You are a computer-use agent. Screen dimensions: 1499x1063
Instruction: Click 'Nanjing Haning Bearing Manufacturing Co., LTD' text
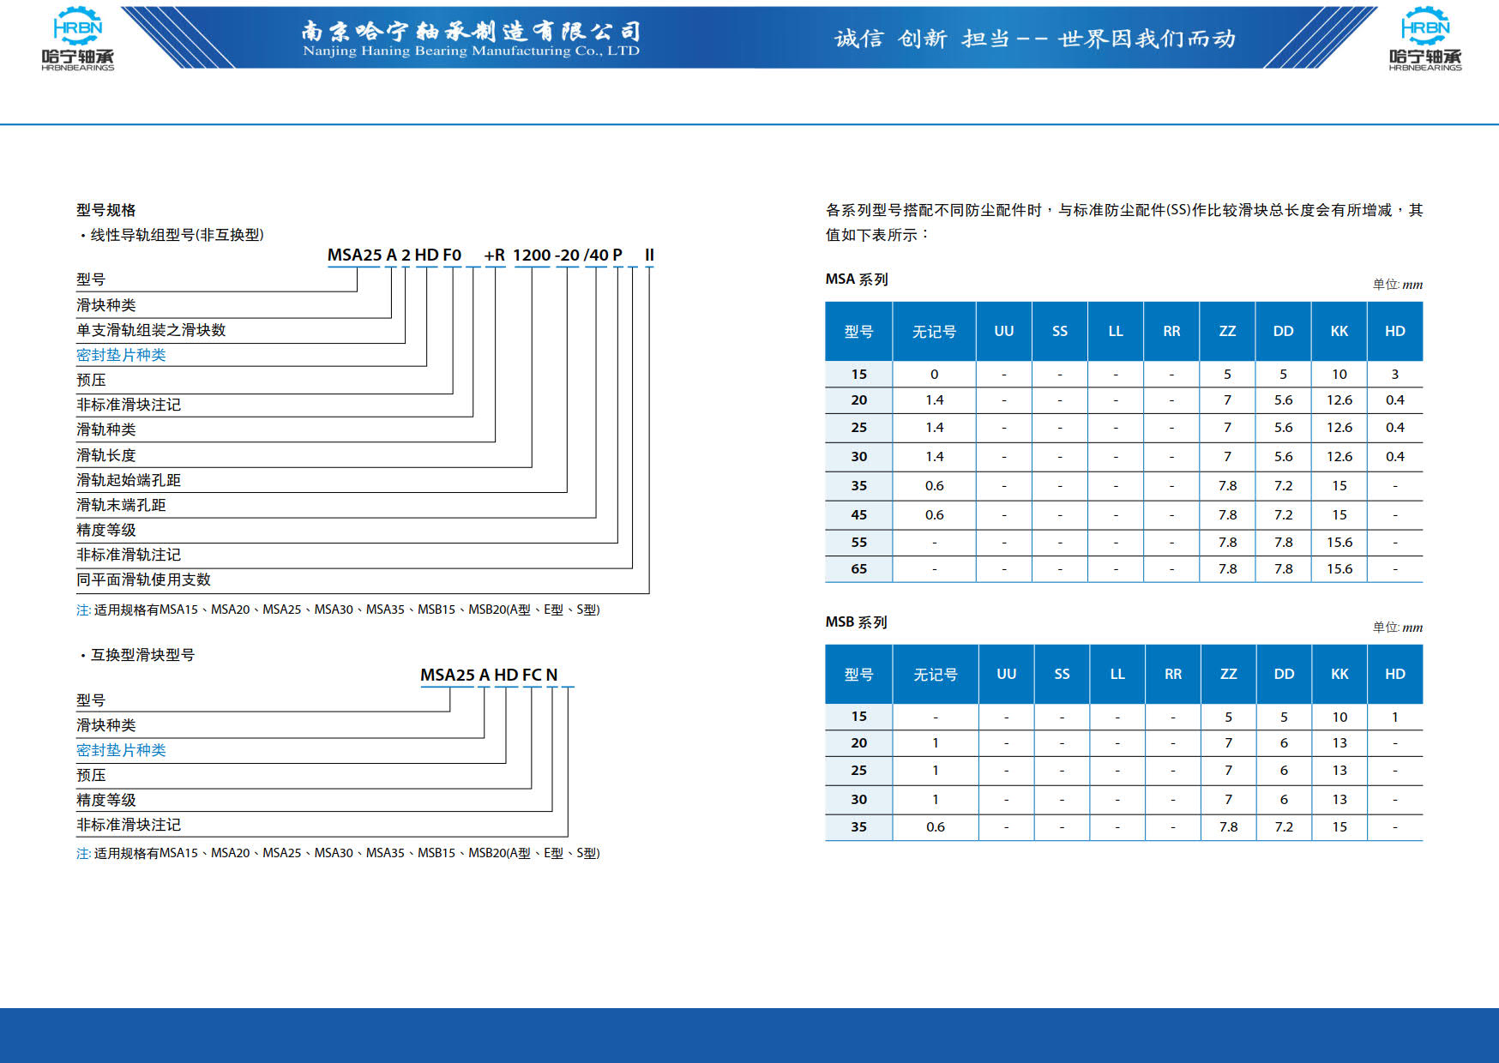pyautogui.click(x=471, y=51)
